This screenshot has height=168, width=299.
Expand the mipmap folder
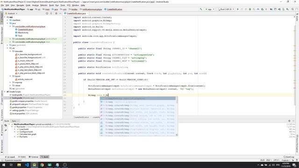10,83
